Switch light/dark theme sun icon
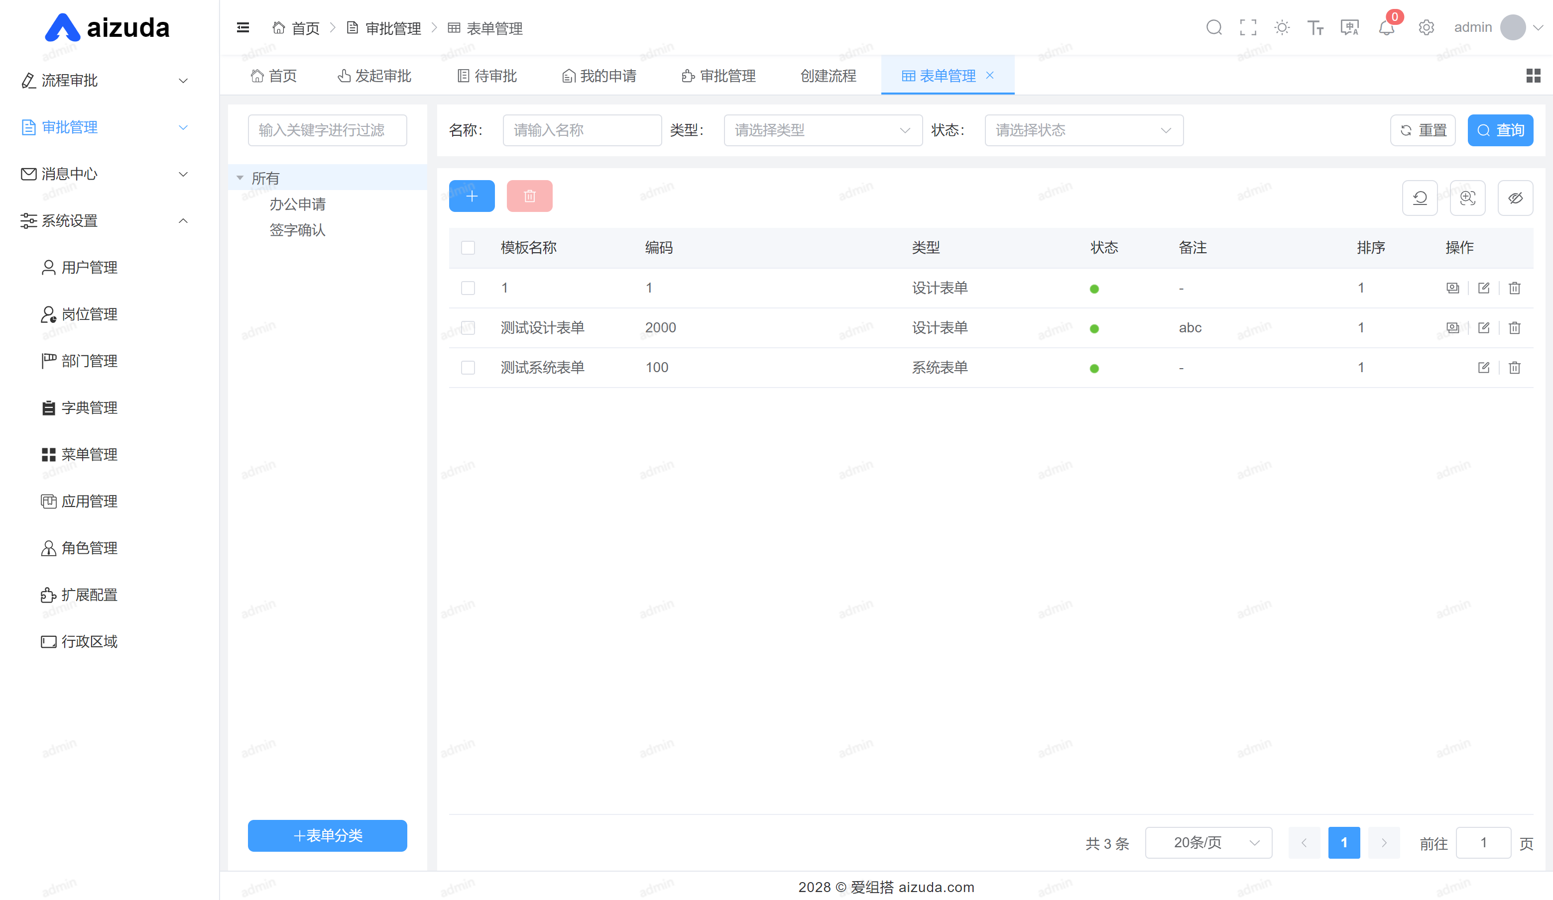Image resolution: width=1553 pixels, height=900 pixels. click(x=1282, y=27)
